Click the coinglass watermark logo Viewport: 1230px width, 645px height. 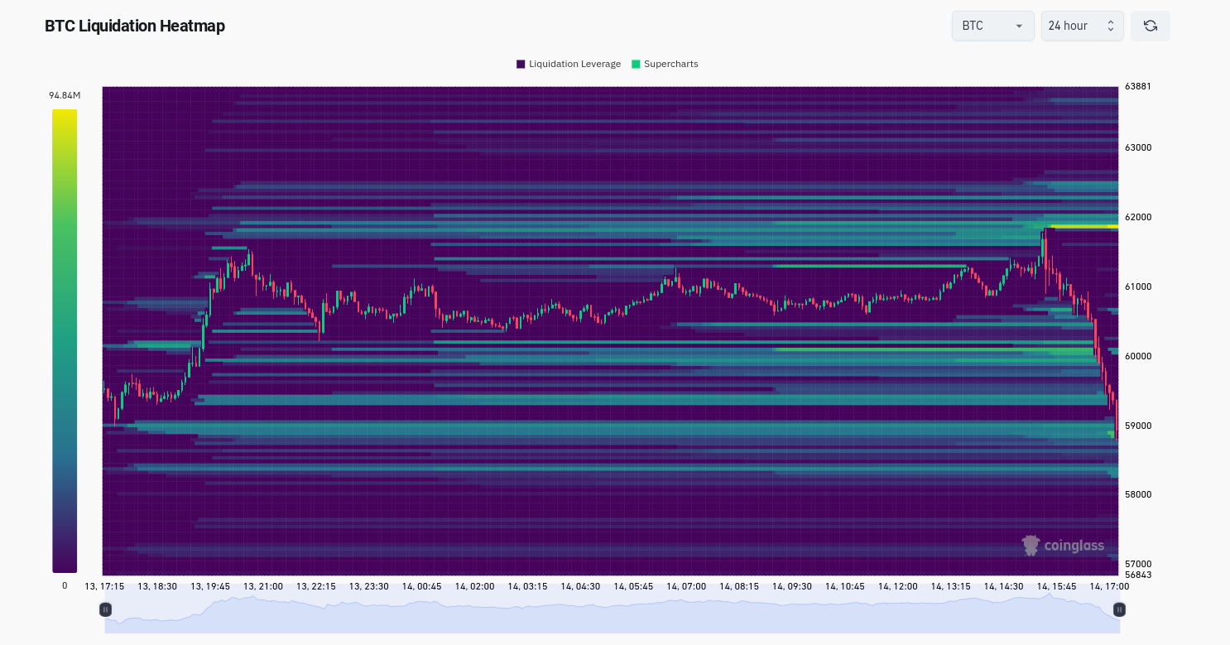tap(1063, 545)
